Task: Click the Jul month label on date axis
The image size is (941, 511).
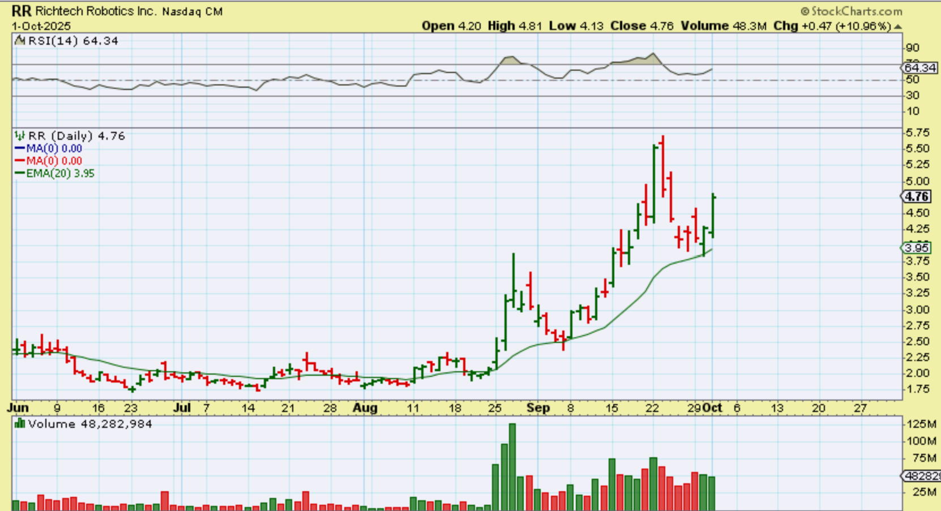Action: (x=182, y=408)
